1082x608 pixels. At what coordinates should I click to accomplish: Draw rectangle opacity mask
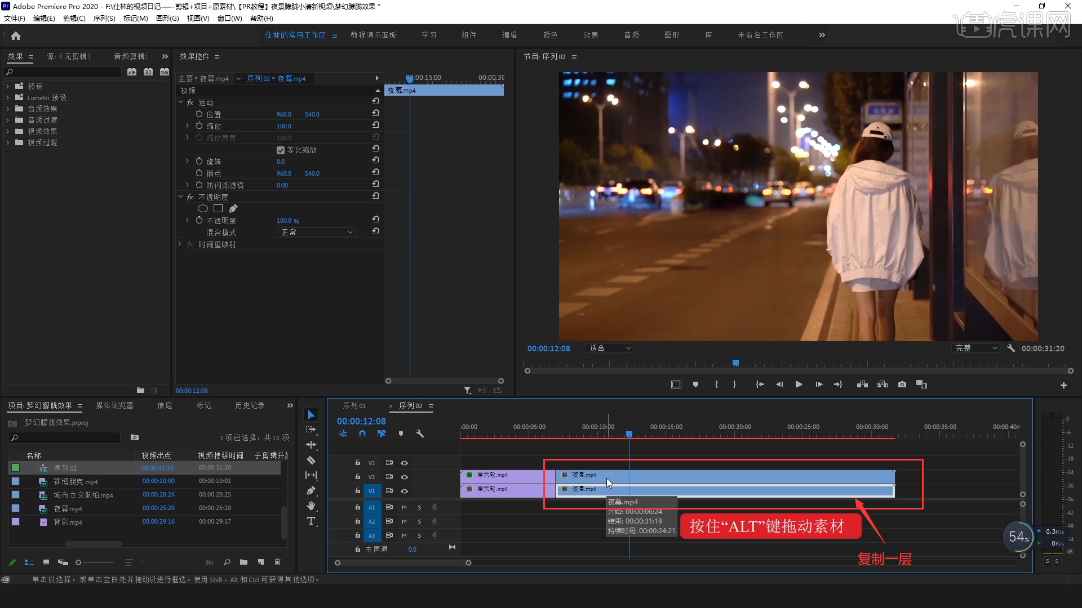(x=218, y=208)
